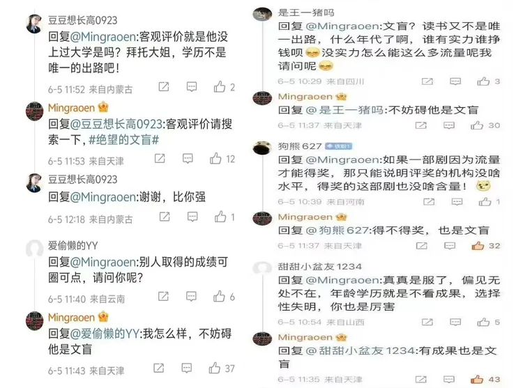Toggle like on reply with 32 likes
Viewport: 516px width, 388px height.
[478, 246]
